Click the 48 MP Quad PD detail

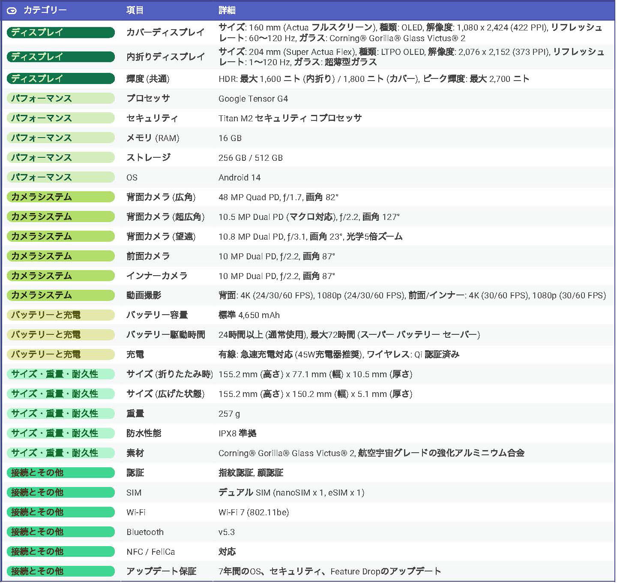[279, 197]
